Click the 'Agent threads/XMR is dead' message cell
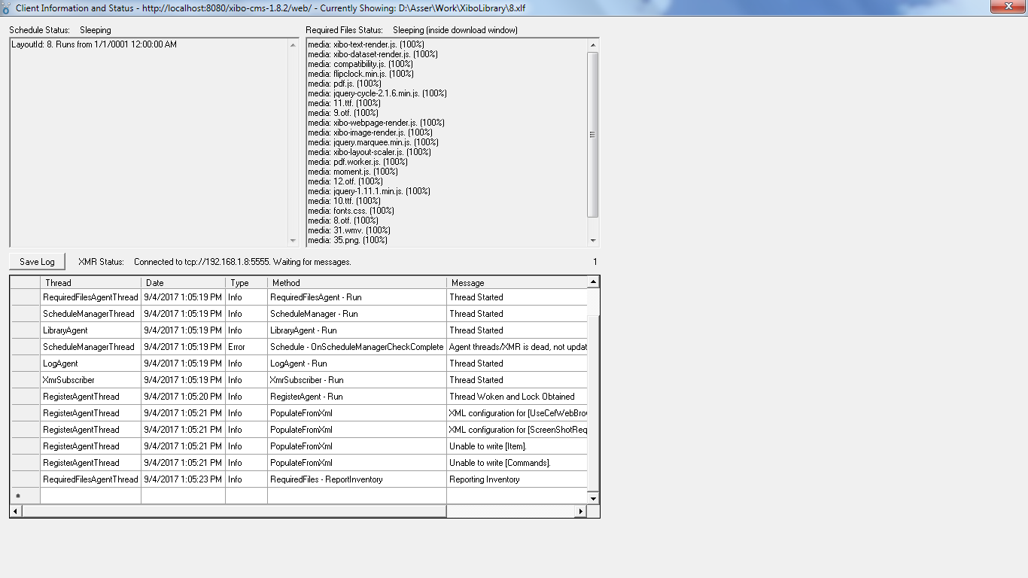Image resolution: width=1028 pixels, height=578 pixels. coord(517,347)
